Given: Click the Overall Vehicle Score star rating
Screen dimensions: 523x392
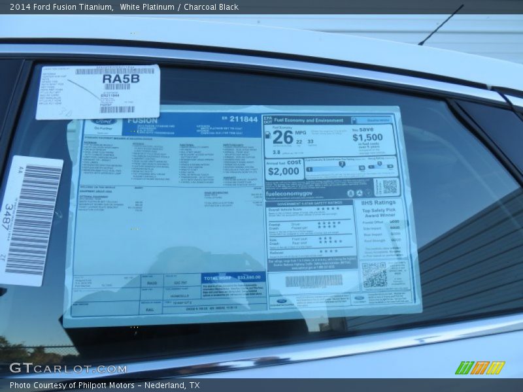Looking at the screenshot, I should point(328,210).
